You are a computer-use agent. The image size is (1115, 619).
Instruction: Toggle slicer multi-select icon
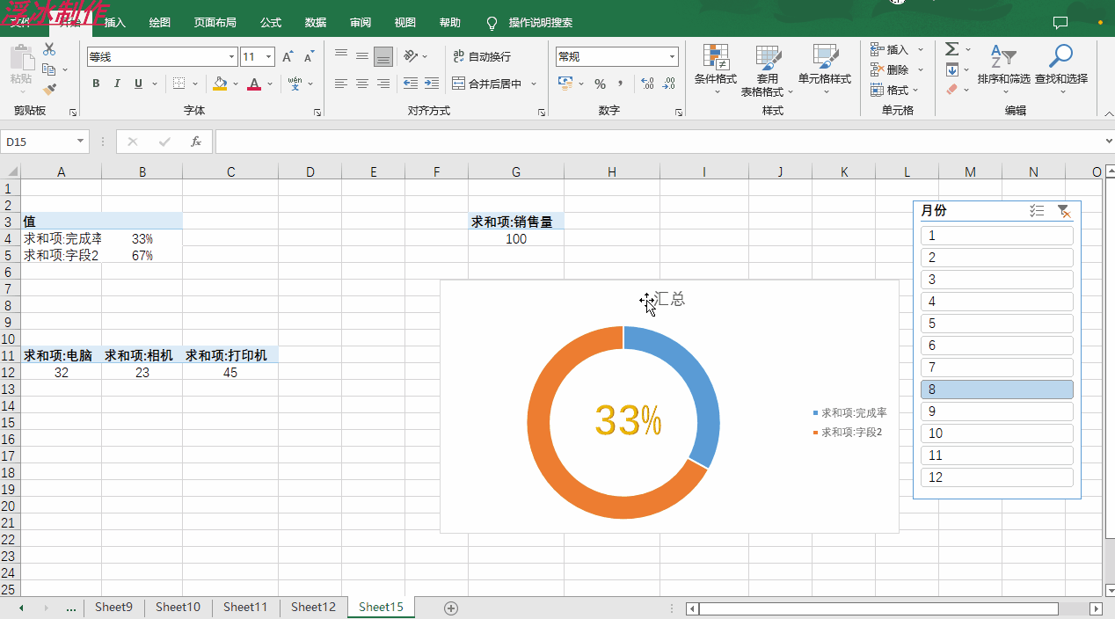1037,211
